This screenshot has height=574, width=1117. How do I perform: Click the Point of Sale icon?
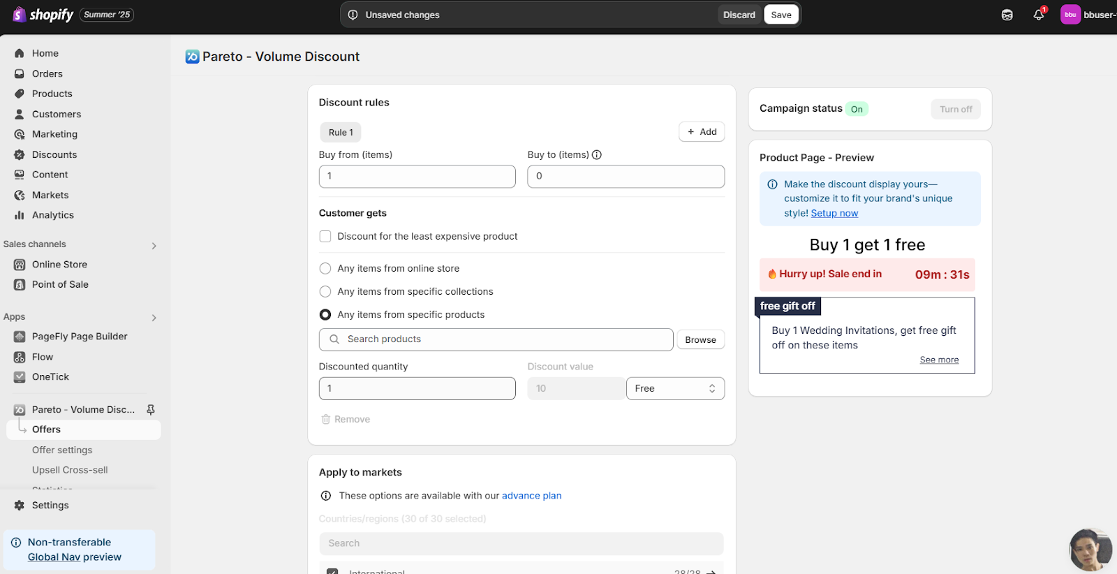click(x=20, y=284)
